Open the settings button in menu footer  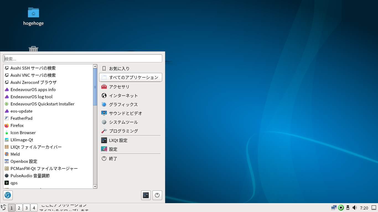[x=146, y=195]
